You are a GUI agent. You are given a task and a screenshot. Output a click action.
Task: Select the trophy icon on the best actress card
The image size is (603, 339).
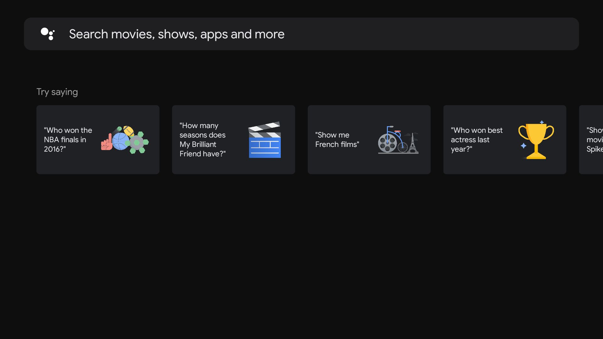pyautogui.click(x=536, y=140)
